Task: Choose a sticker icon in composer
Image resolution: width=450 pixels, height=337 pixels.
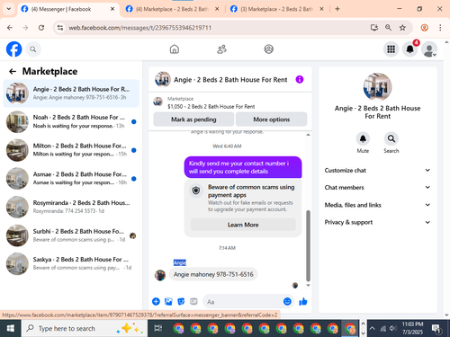Action: coord(181,301)
